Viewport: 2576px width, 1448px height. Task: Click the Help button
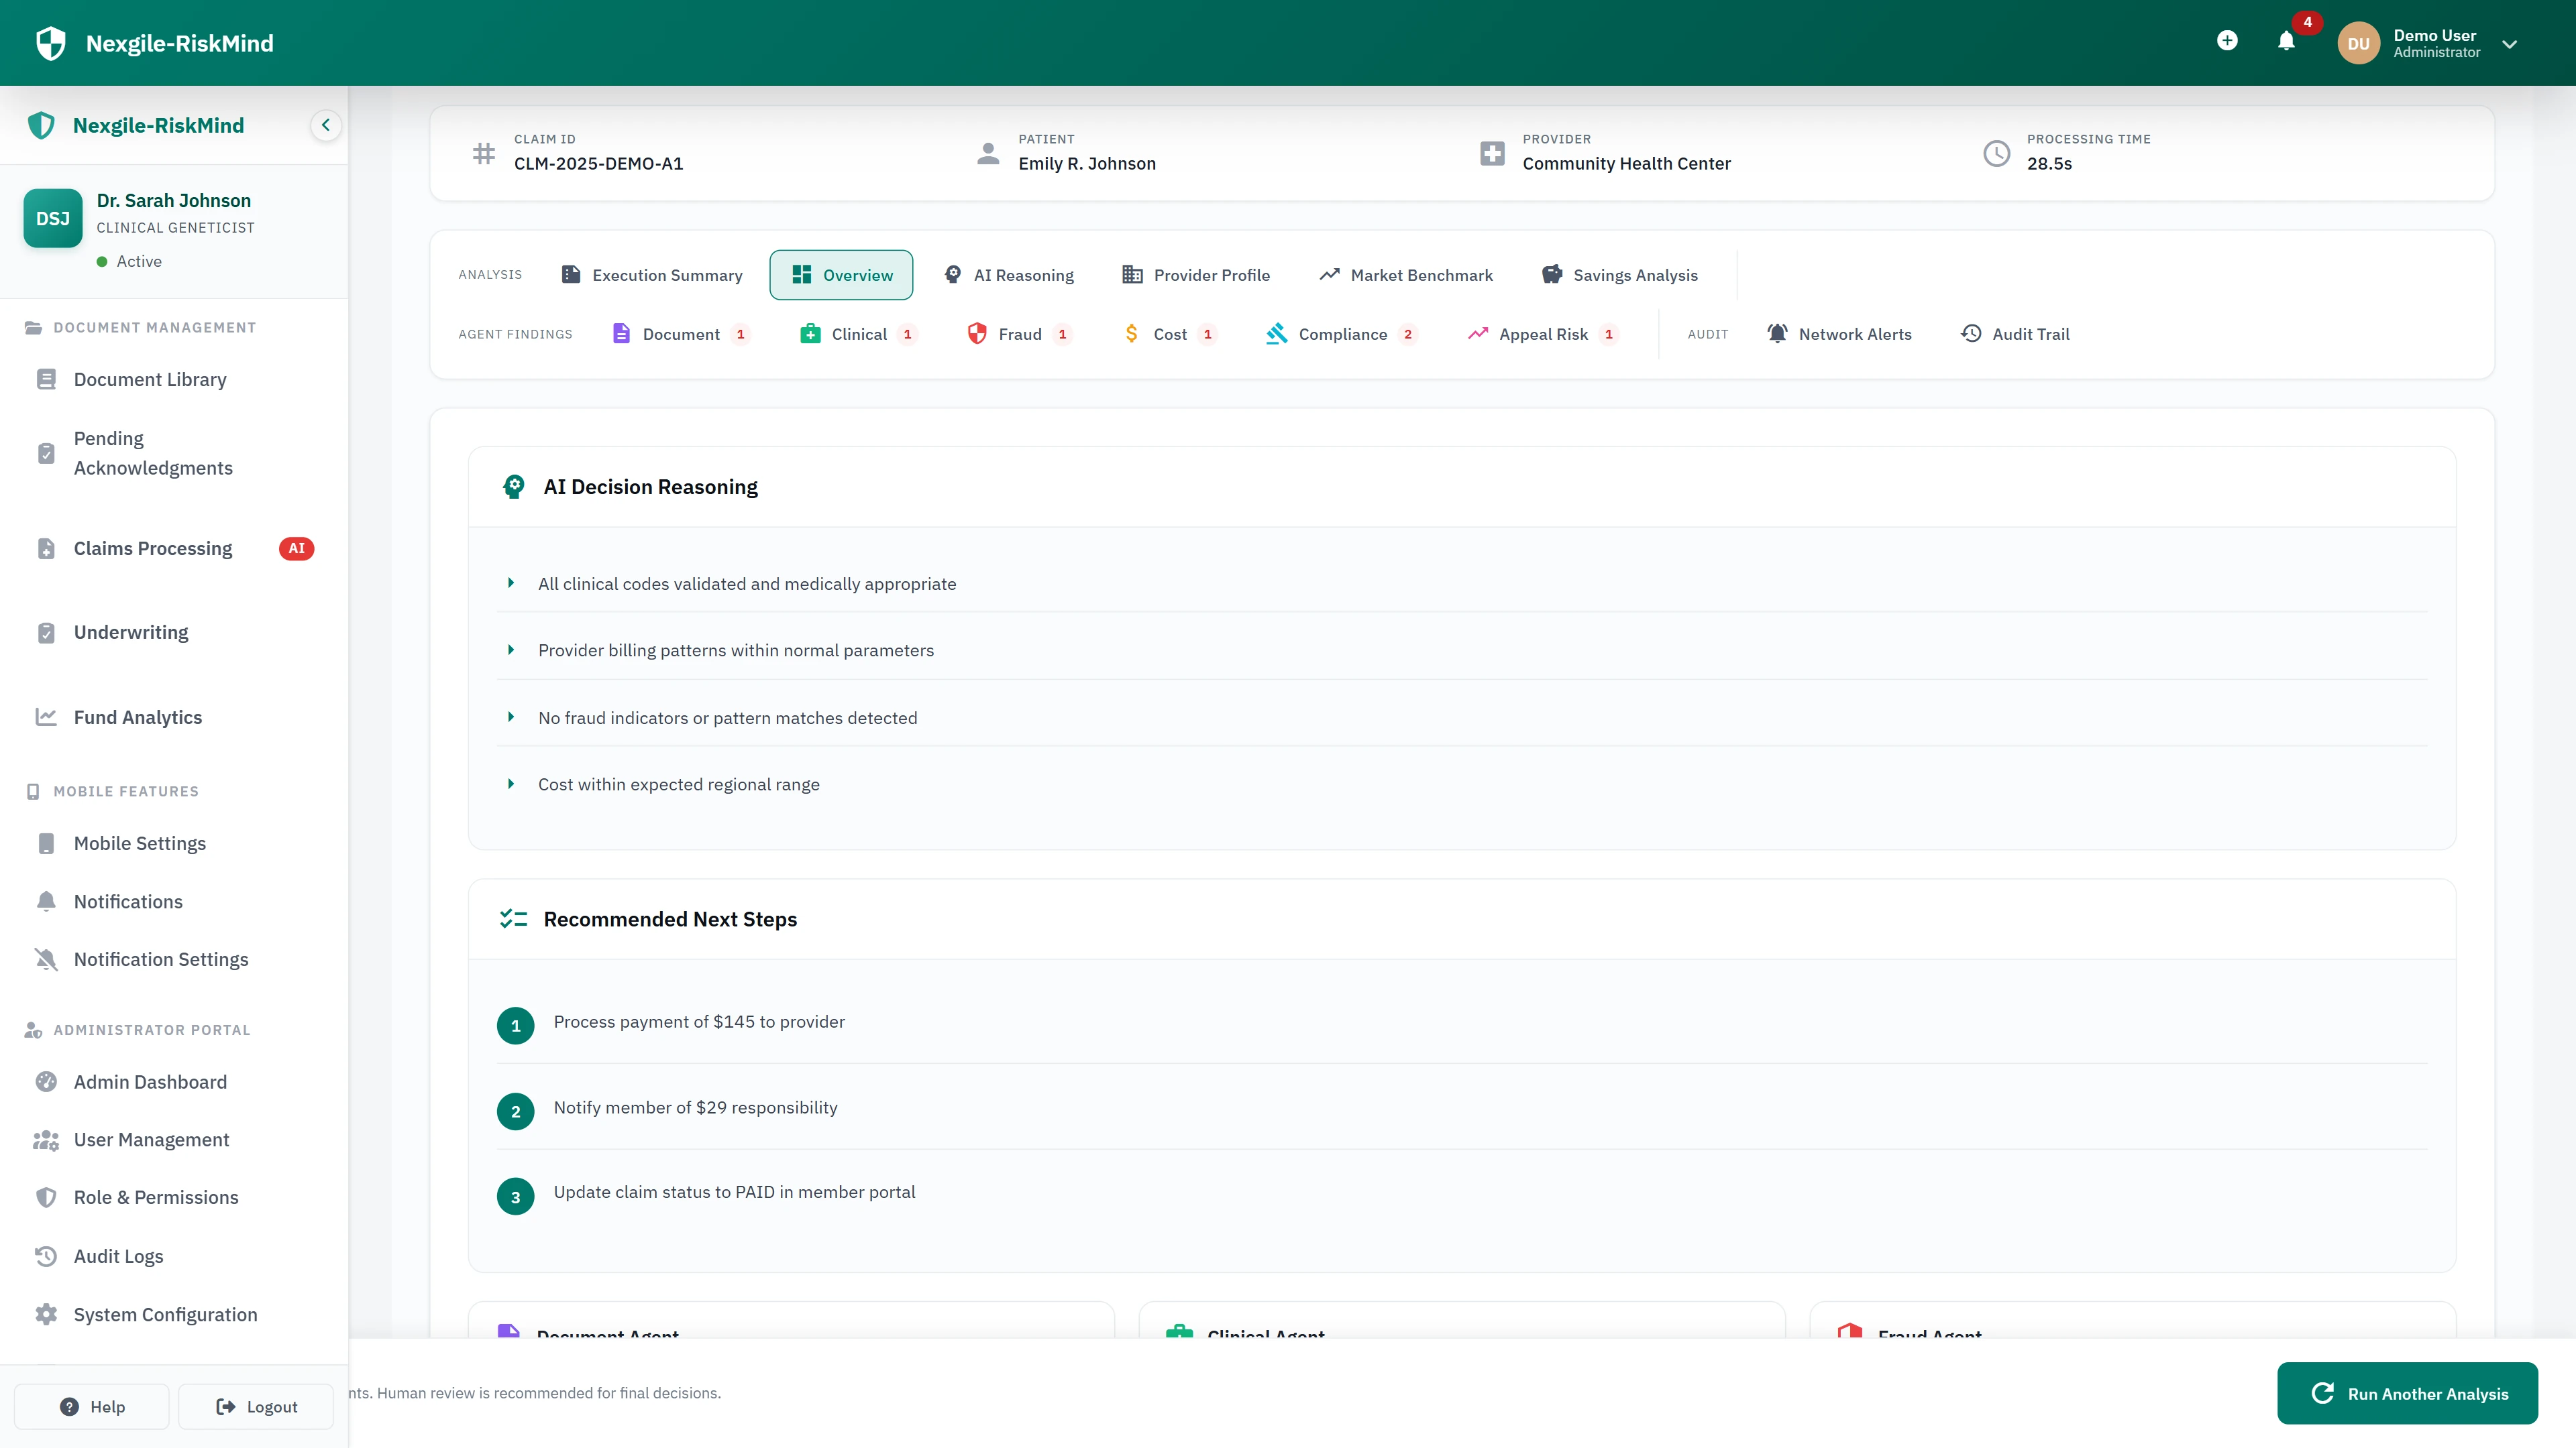pos(91,1406)
